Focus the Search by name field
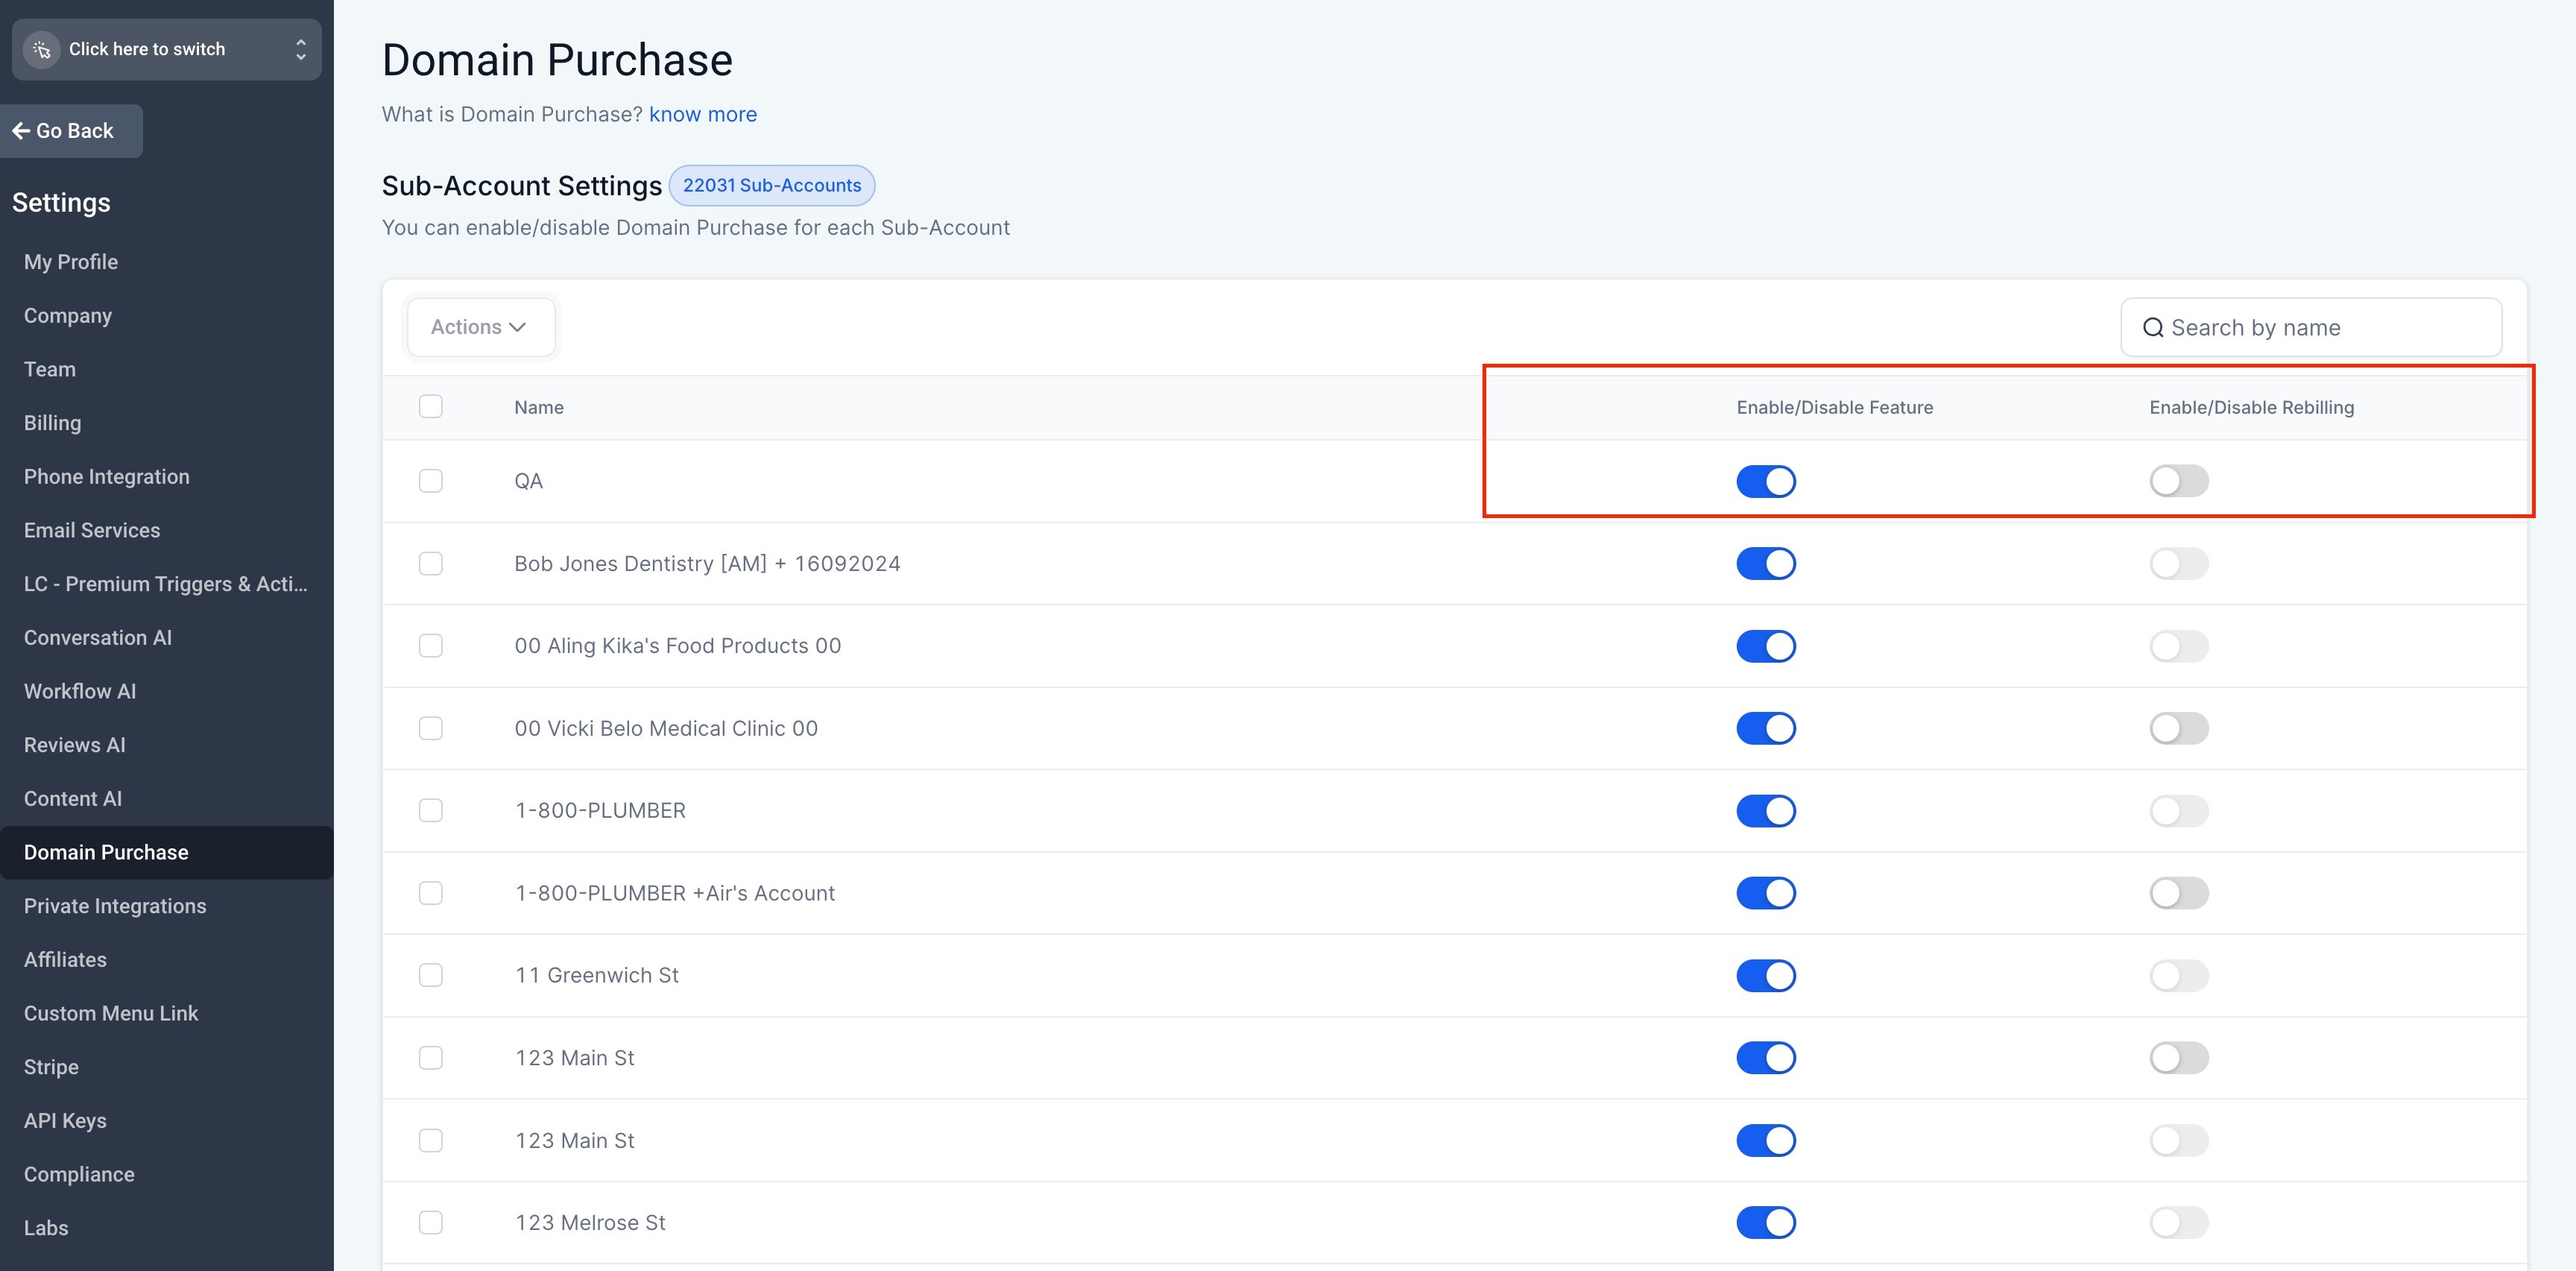2576x1271 pixels. (x=2311, y=327)
